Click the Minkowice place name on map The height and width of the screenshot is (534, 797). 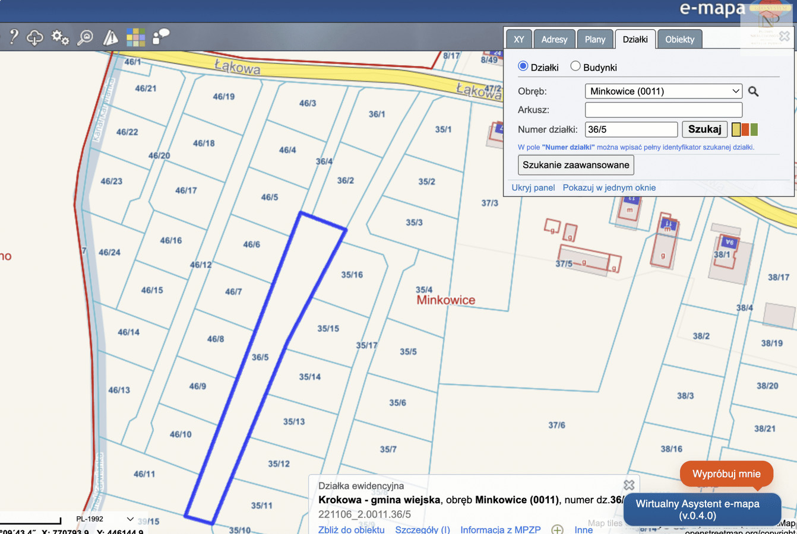click(446, 300)
